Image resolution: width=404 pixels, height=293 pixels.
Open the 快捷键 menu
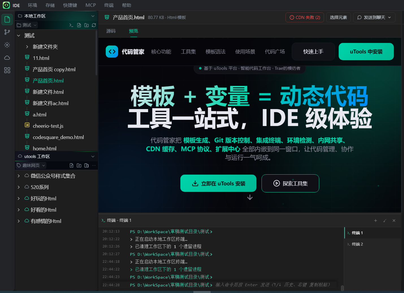click(x=70, y=5)
